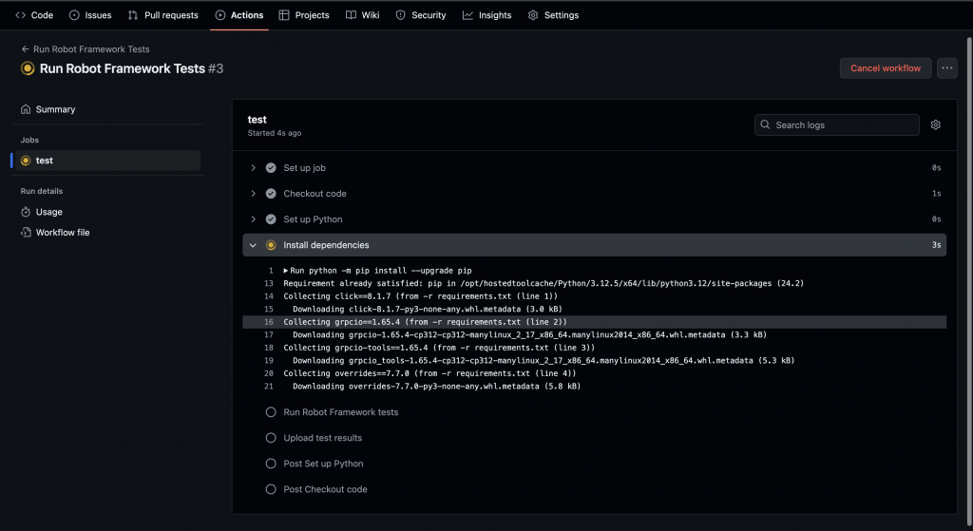Click the Summary home icon in sidebar
The height and width of the screenshot is (531, 973).
tap(26, 109)
